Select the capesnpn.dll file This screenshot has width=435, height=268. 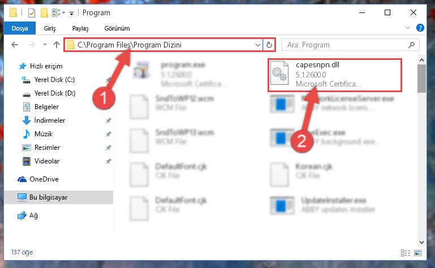click(334, 75)
